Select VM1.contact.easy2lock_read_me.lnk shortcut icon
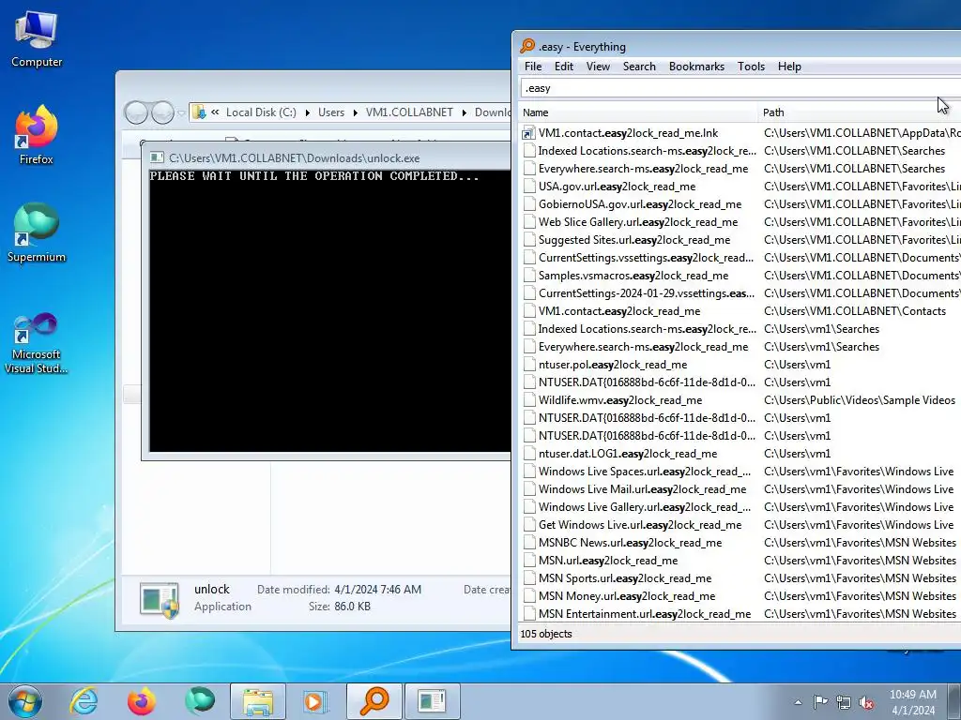The width and height of the screenshot is (961, 720). (x=528, y=133)
